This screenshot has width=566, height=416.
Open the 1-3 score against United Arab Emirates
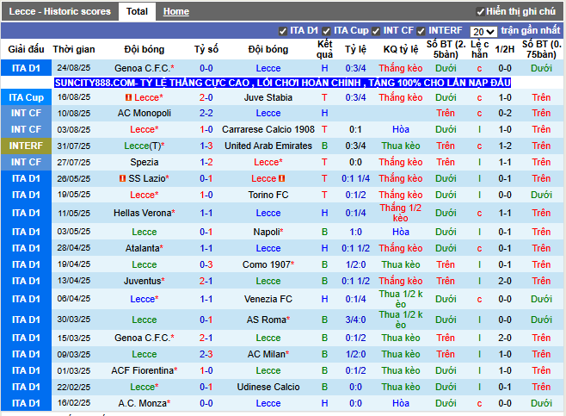pos(206,146)
